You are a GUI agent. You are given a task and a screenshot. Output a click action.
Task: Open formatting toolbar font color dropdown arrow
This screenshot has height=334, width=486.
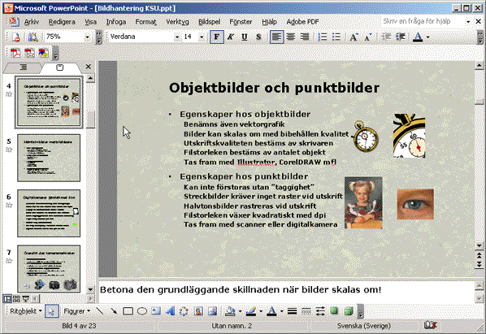coord(428,37)
